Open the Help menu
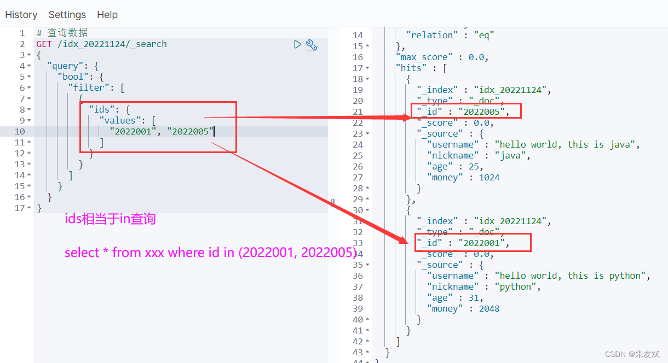 107,15
